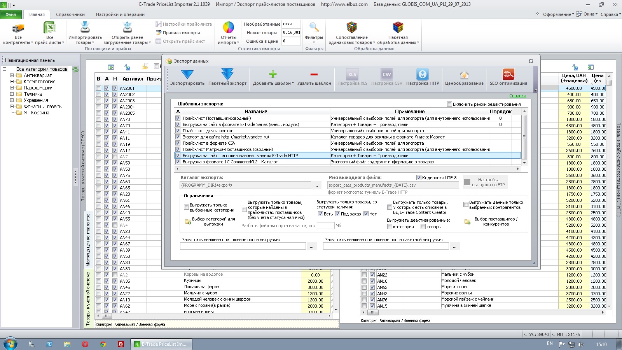Click the Экспортировать export arrow icon

click(x=187, y=74)
